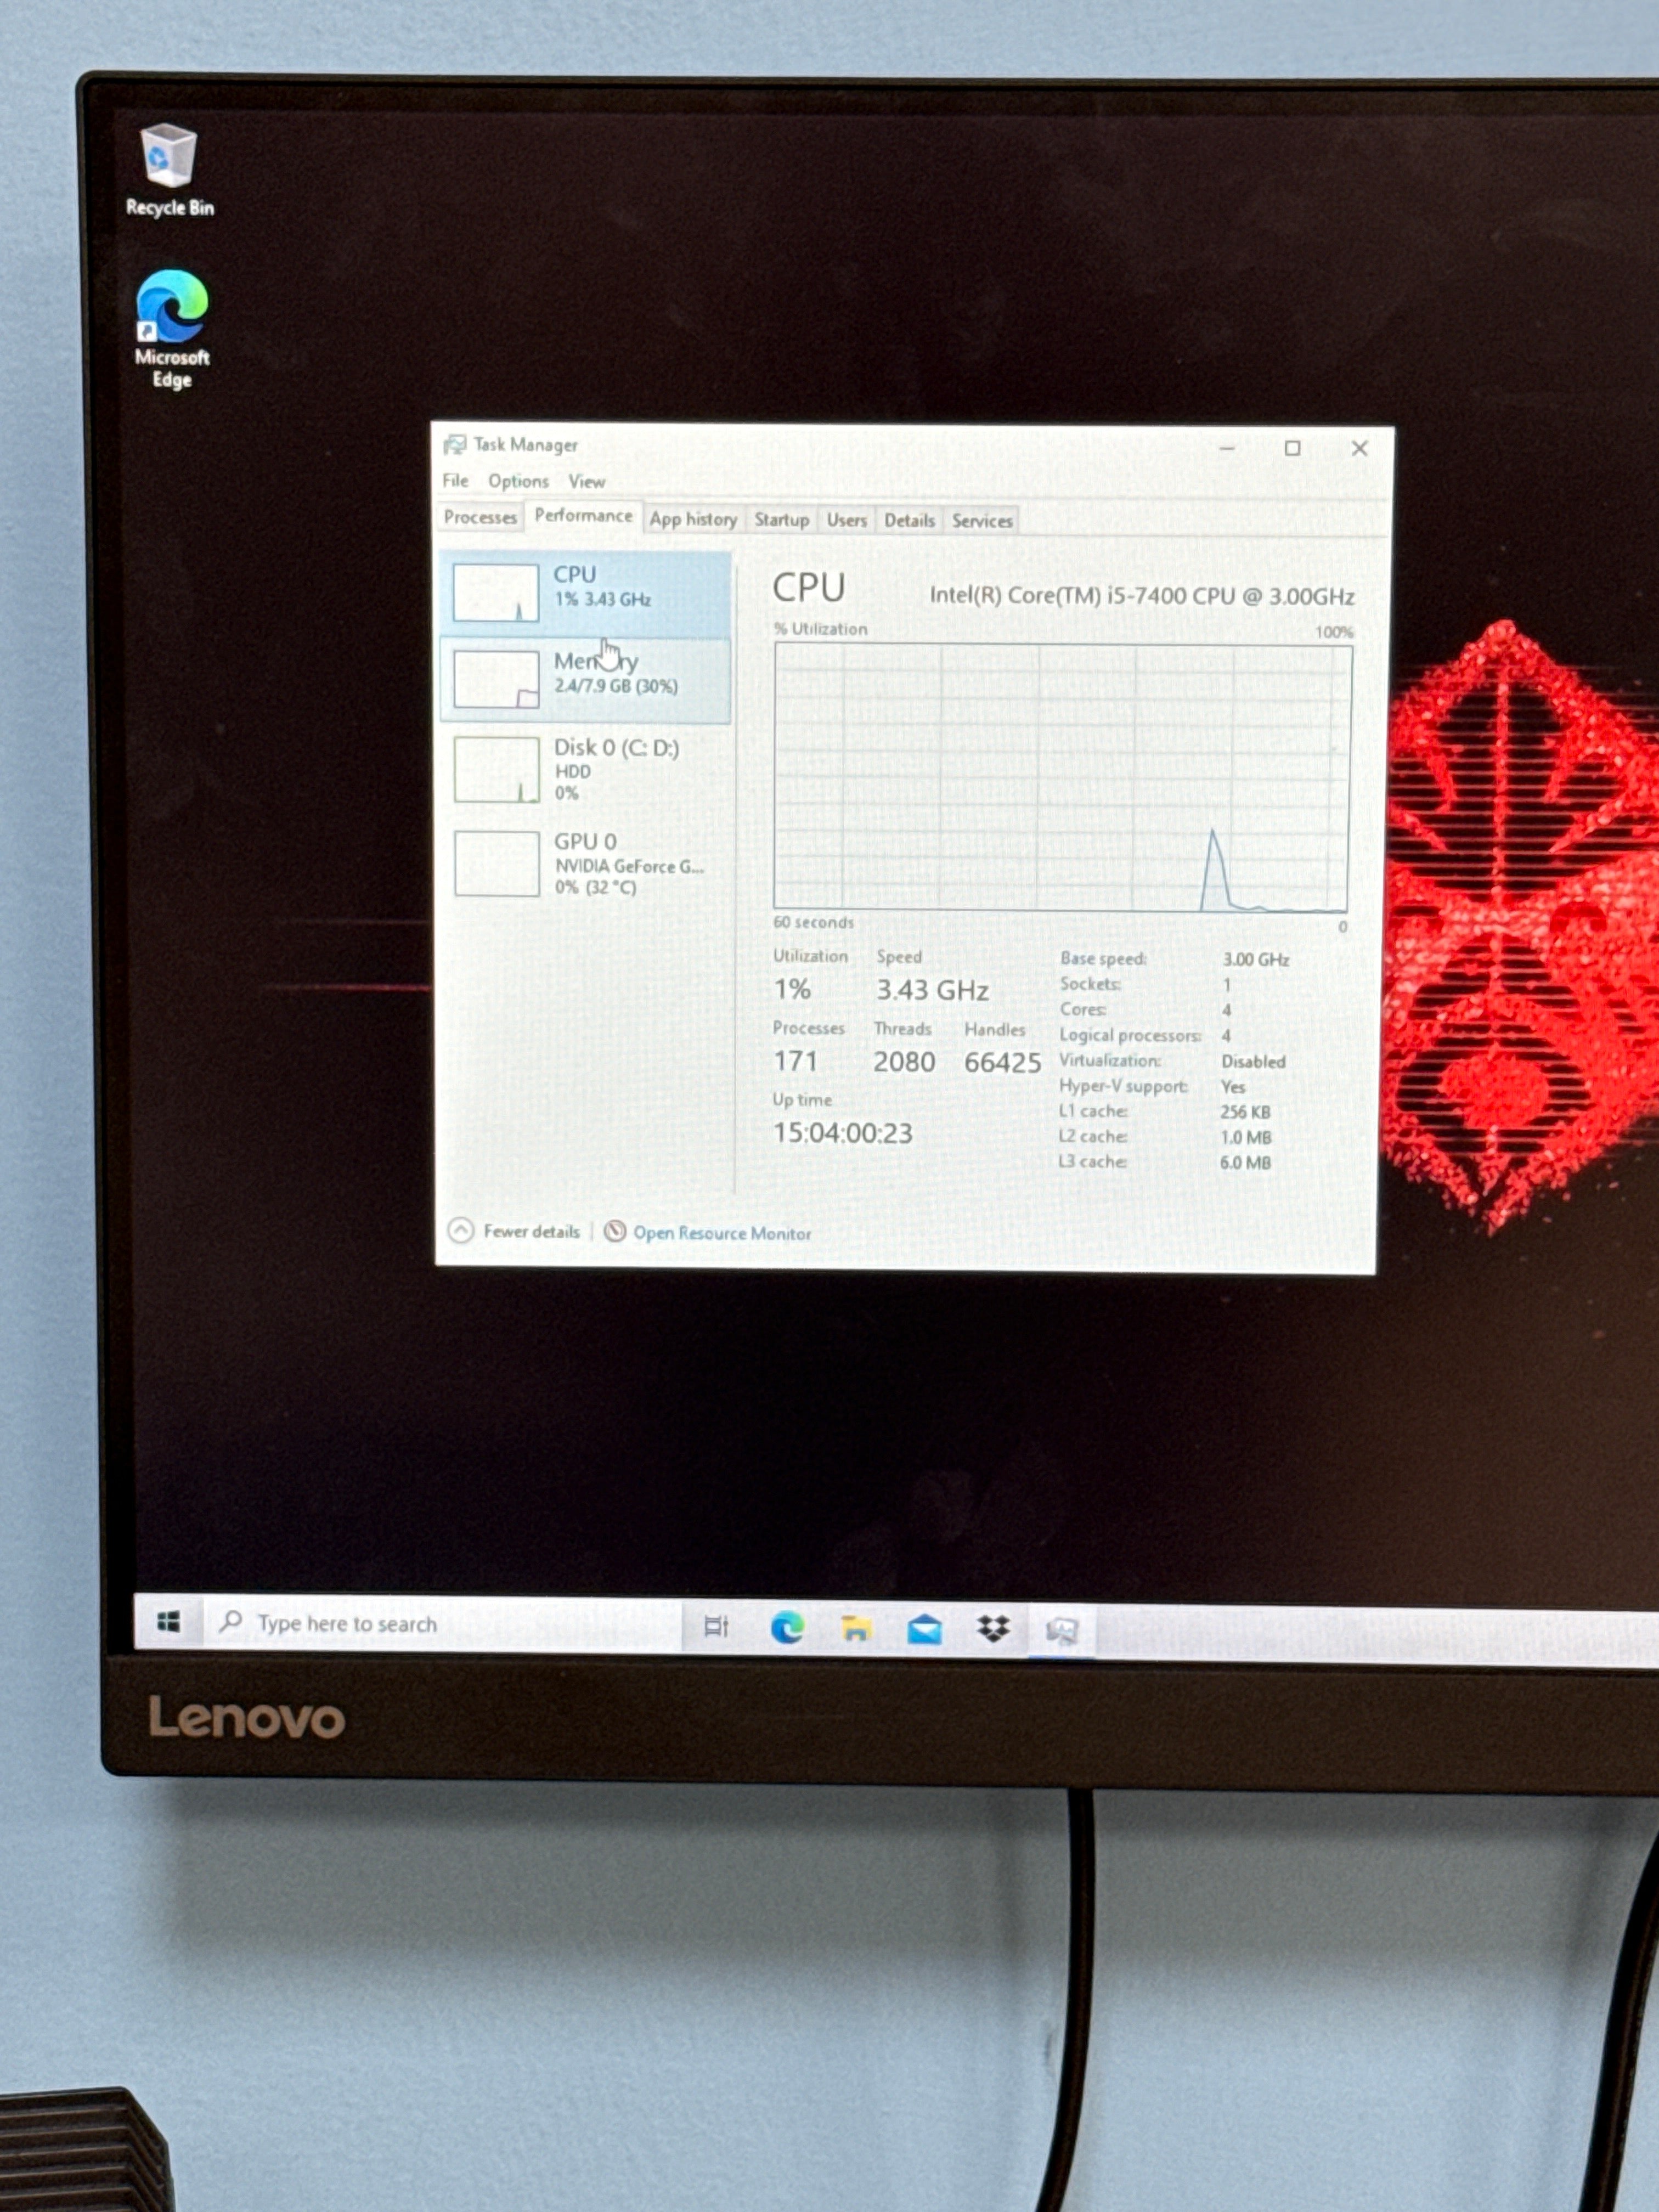This screenshot has height=2212, width=1659.
Task: Select the Disk 0 mini graph thumbnail
Action: (x=497, y=769)
